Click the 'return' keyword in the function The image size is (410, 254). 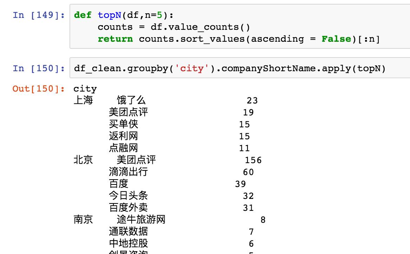(x=115, y=39)
